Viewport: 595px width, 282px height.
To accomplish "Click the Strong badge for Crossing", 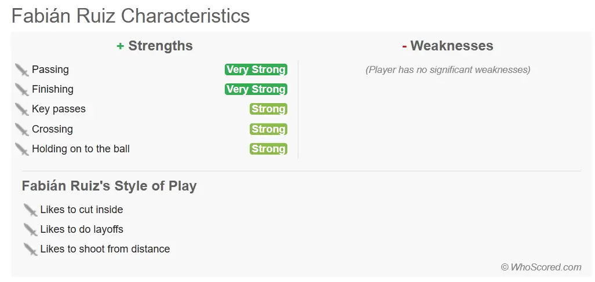I will click(268, 129).
